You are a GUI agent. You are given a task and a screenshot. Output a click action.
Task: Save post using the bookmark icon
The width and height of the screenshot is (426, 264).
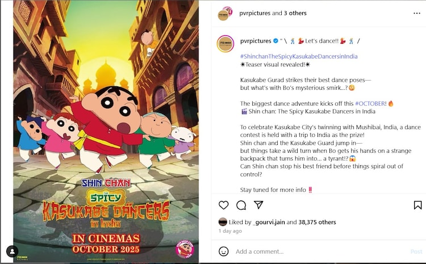(417, 205)
